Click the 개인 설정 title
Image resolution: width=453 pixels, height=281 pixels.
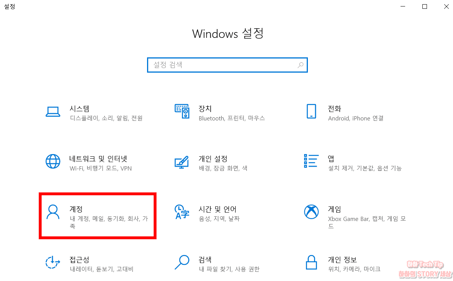click(213, 159)
